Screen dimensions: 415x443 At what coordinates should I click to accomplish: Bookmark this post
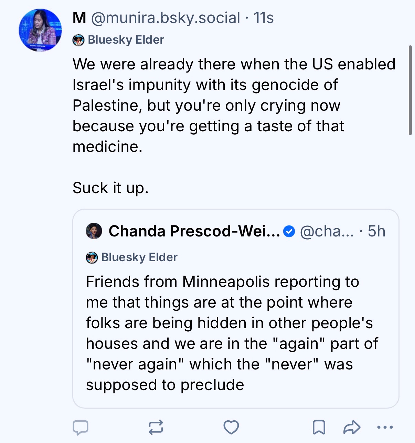319,428
